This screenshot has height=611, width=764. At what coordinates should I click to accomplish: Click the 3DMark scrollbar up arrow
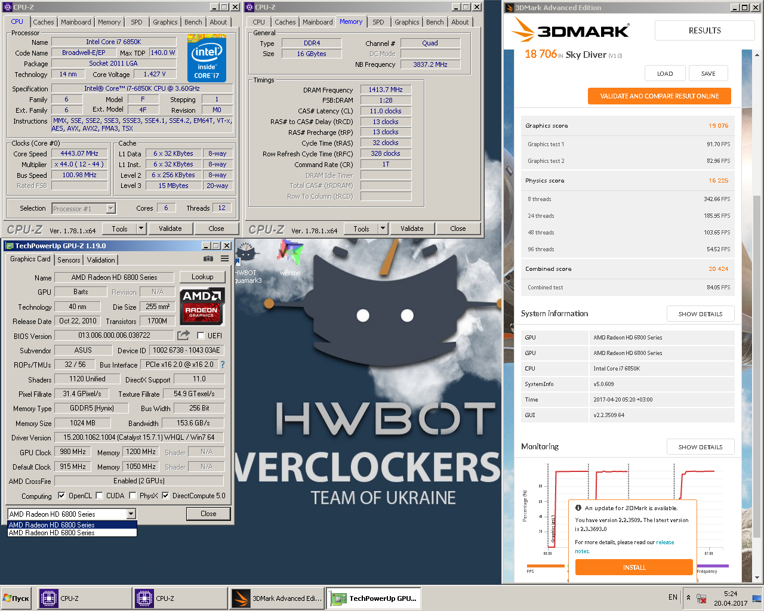point(757,54)
